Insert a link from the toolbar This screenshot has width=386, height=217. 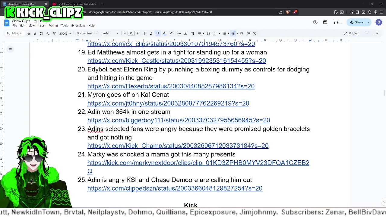(179, 33)
